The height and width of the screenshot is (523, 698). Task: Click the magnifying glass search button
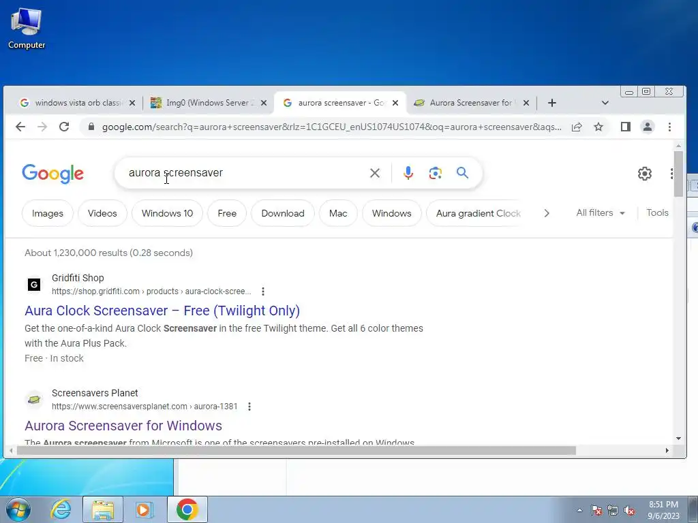[463, 172]
